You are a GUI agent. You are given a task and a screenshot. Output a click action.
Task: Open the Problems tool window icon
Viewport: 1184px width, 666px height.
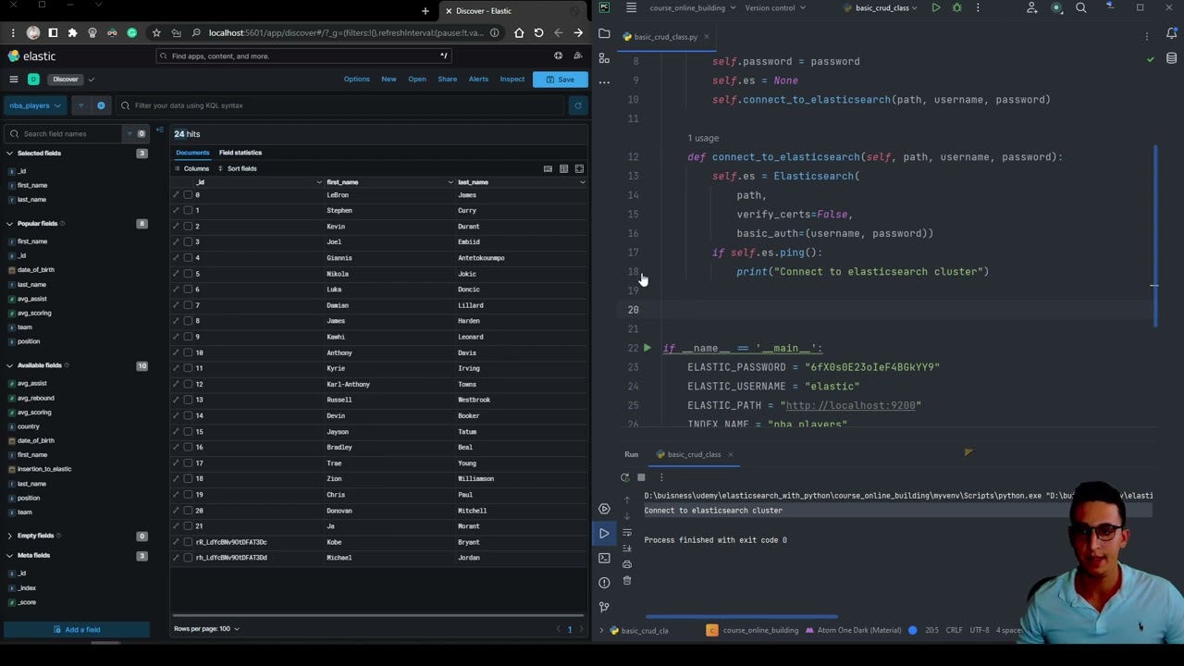point(604,583)
